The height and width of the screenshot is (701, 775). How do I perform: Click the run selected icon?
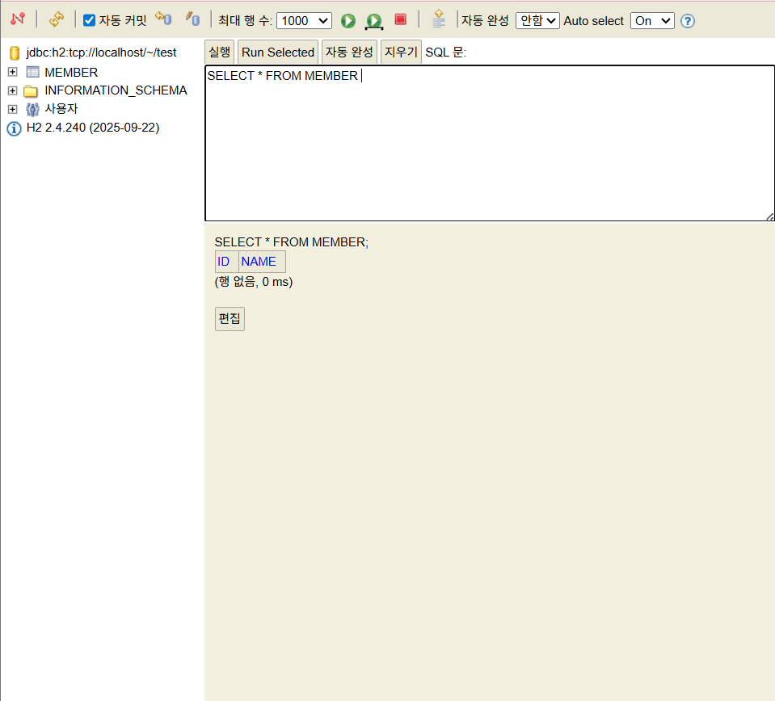374,21
